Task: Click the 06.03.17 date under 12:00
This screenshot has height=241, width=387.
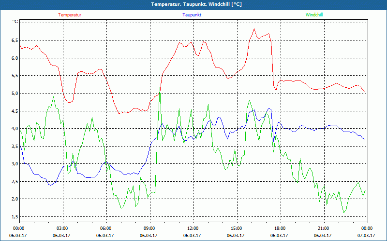Action: [192, 236]
